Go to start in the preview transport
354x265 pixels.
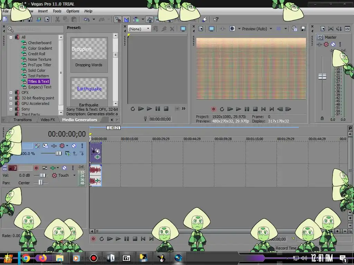click(263, 109)
